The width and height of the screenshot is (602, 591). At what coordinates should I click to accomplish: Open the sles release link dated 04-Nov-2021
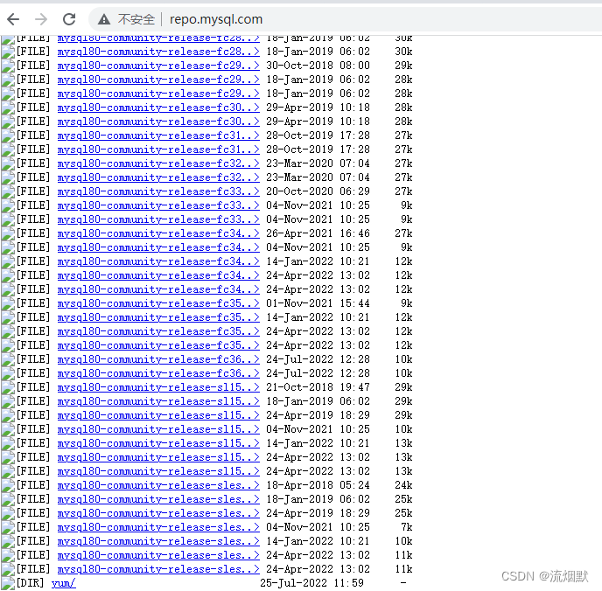158,527
